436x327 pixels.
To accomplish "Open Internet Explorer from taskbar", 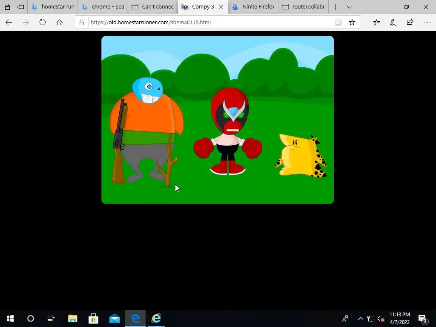I will click(x=156, y=318).
